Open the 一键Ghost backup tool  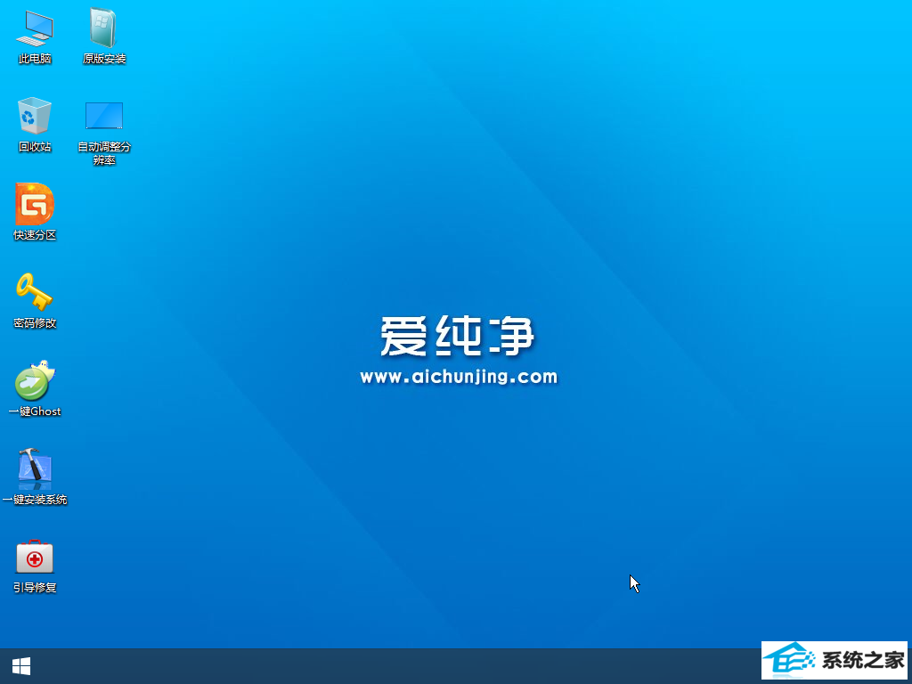(35, 380)
